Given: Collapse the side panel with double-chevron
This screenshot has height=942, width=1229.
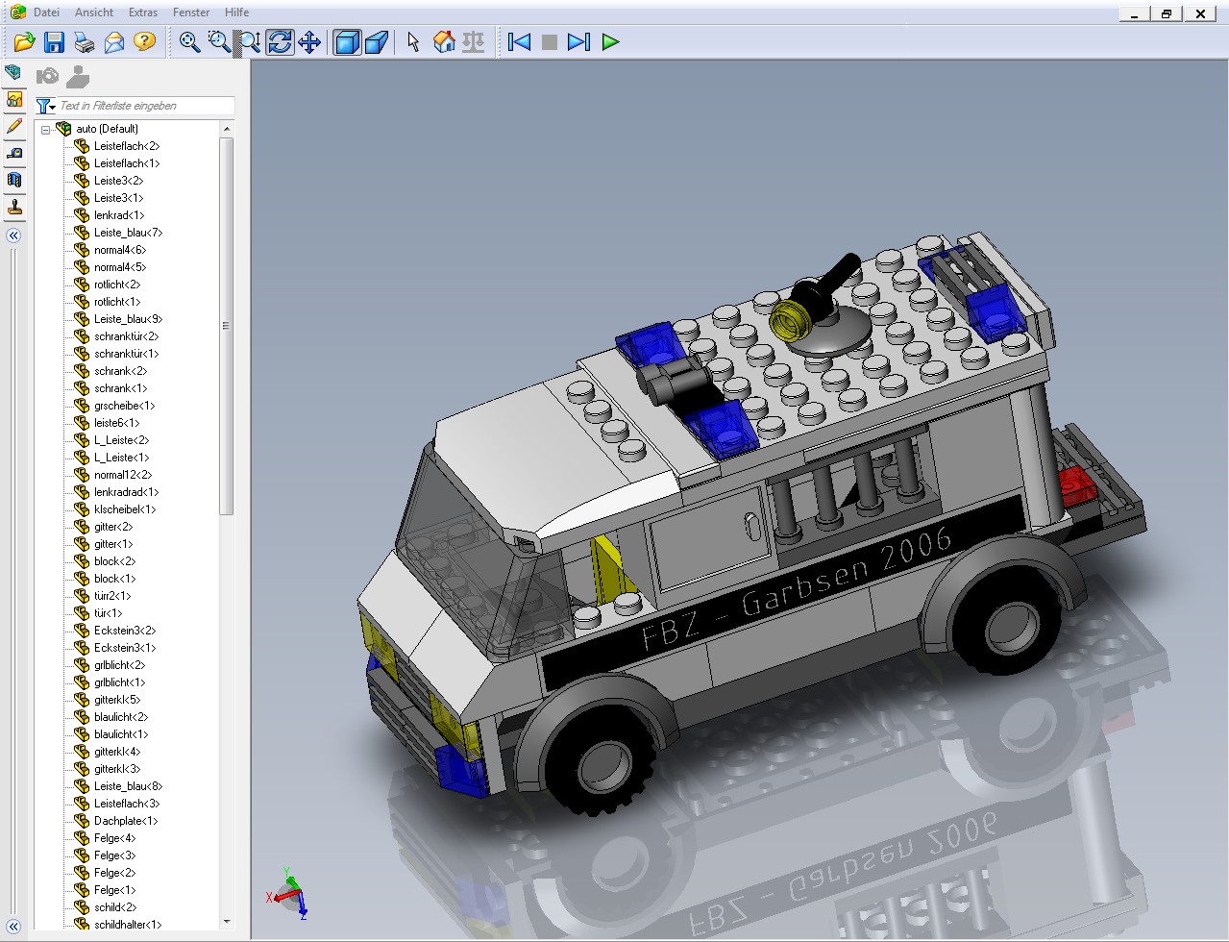Looking at the screenshot, I should 13,235.
